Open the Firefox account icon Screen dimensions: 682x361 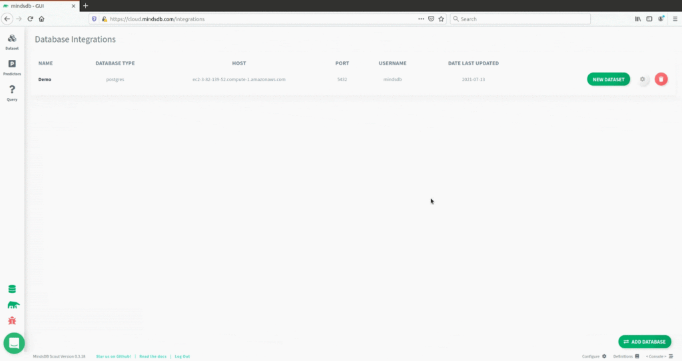pyautogui.click(x=661, y=19)
